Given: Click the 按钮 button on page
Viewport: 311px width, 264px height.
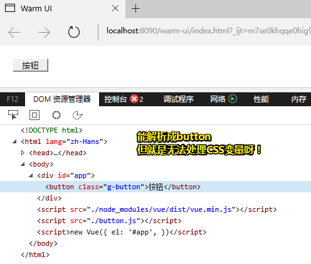Looking at the screenshot, I should [31, 65].
